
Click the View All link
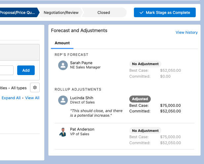(32, 98)
